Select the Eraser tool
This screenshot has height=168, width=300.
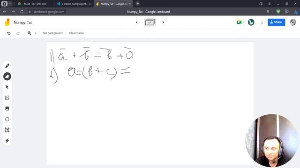click(7, 77)
